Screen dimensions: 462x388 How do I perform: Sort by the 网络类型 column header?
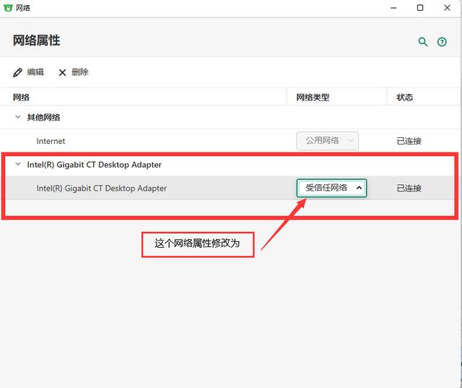313,98
